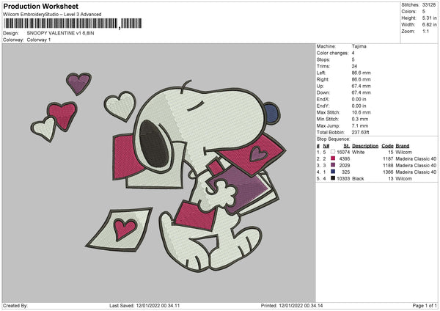This screenshot has height=311, width=440.
Task: Click the Max Jump value 7.1 mm
Action: point(360,125)
